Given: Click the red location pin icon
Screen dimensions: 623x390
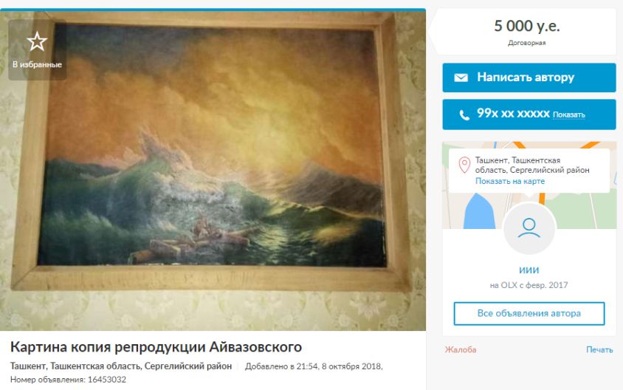Looking at the screenshot, I should 464,165.
